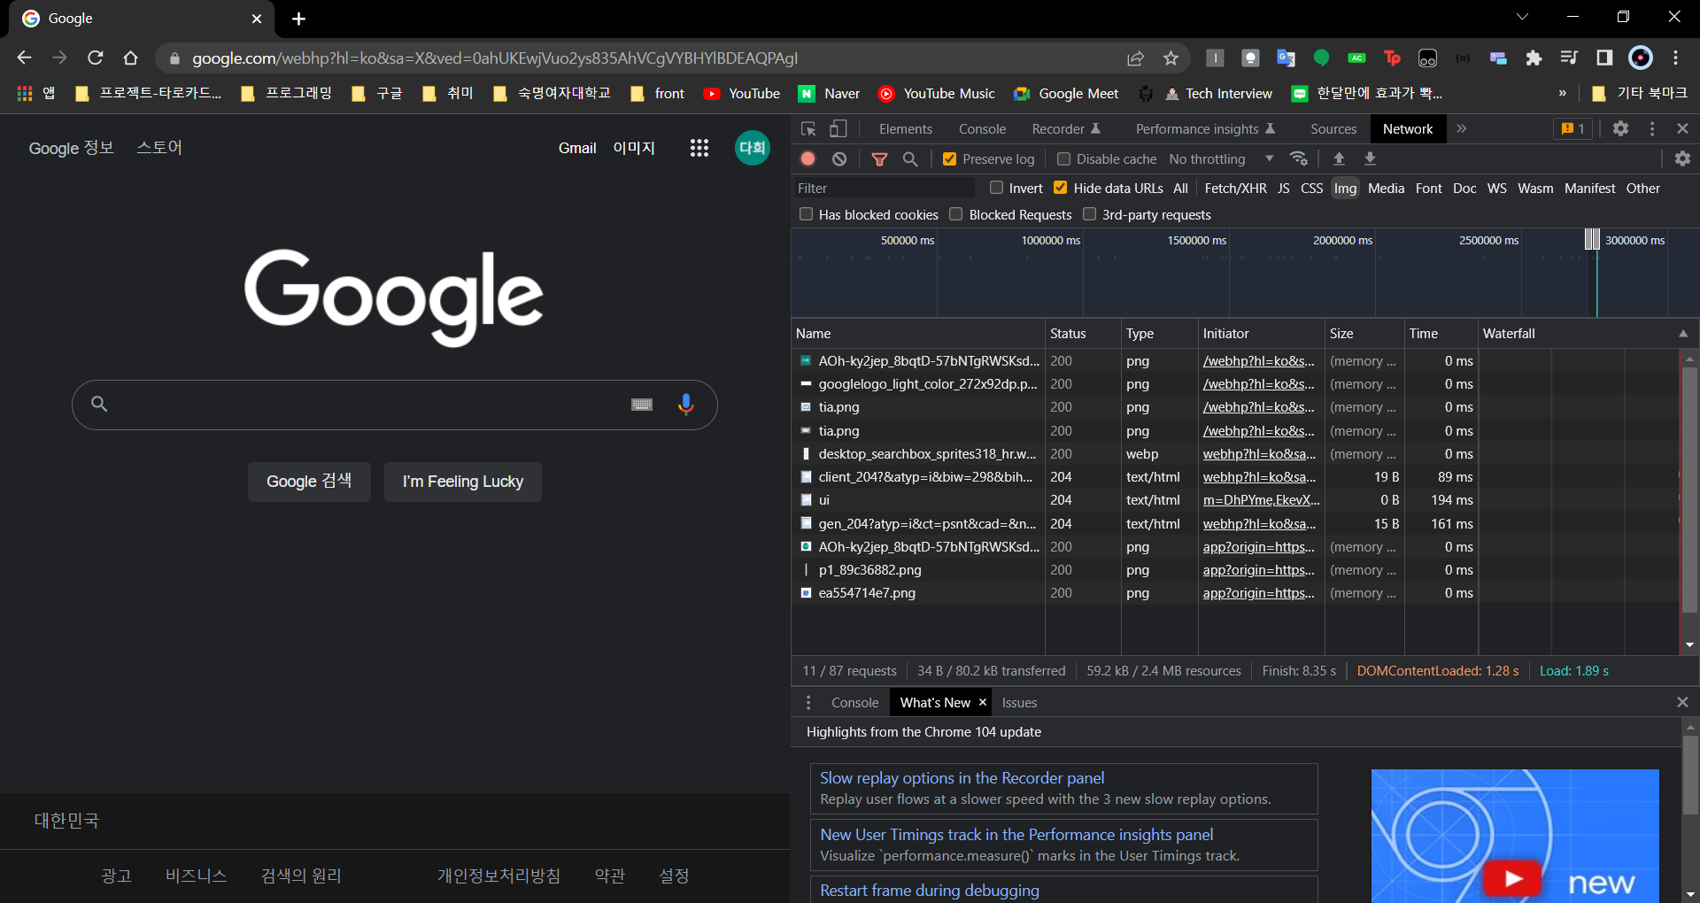1700x903 pixels.
Task: Click the issues counter badge
Action: (1572, 128)
